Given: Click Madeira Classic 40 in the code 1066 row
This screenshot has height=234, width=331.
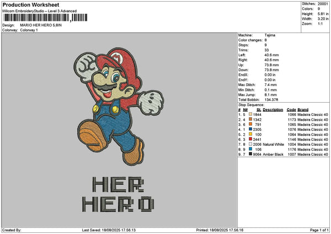Looking at the screenshot, I should point(313,115).
